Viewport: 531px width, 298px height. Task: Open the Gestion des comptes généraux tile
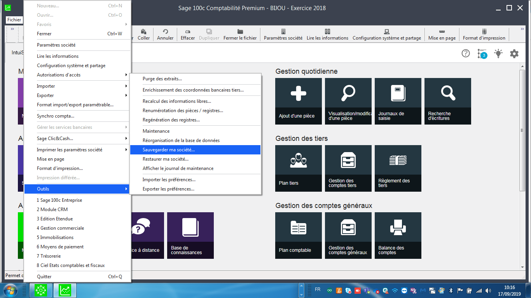pyautogui.click(x=348, y=236)
